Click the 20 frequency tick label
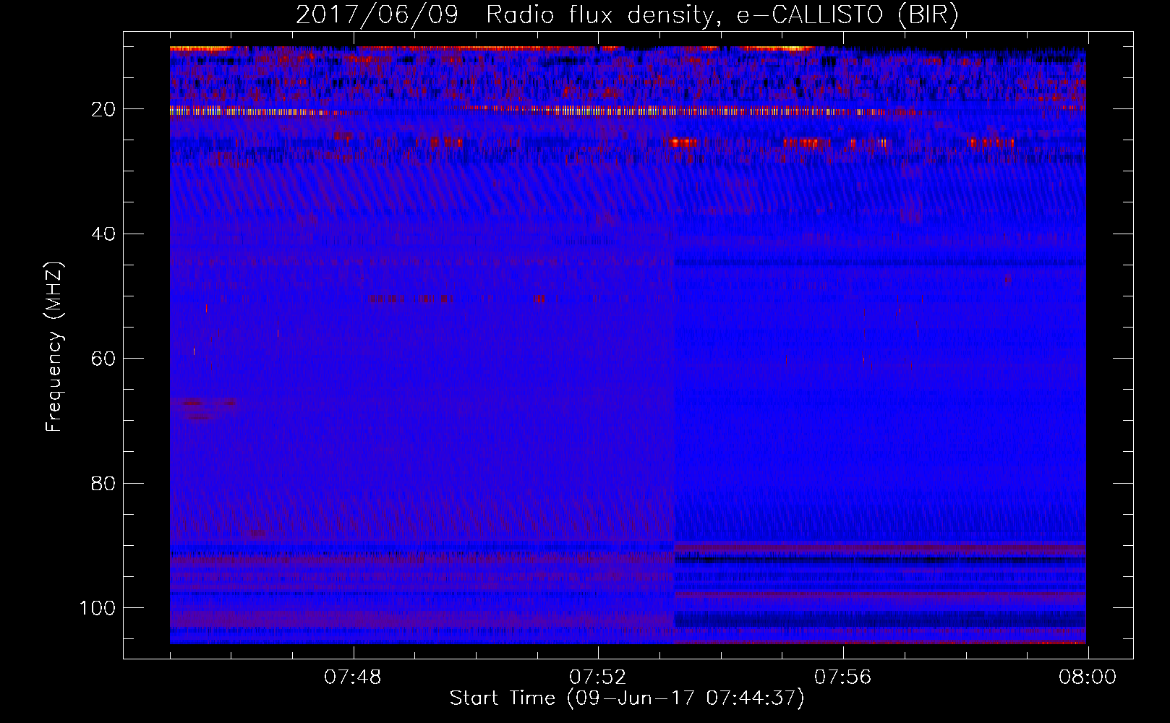The width and height of the screenshot is (1170, 723). [103, 109]
